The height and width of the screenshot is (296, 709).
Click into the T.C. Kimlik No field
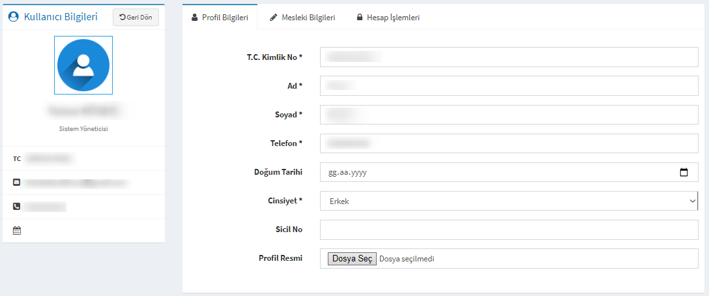point(509,57)
